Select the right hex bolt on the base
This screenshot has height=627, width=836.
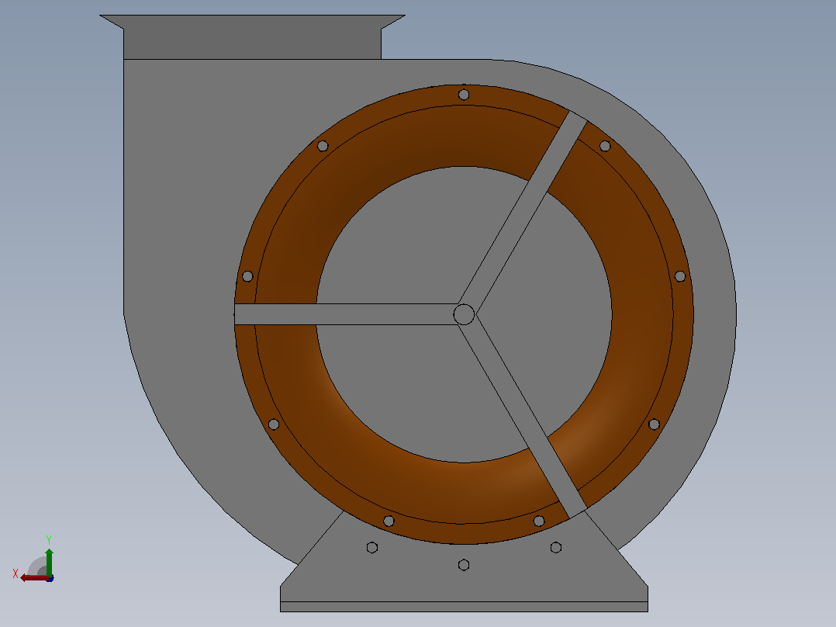(x=556, y=548)
